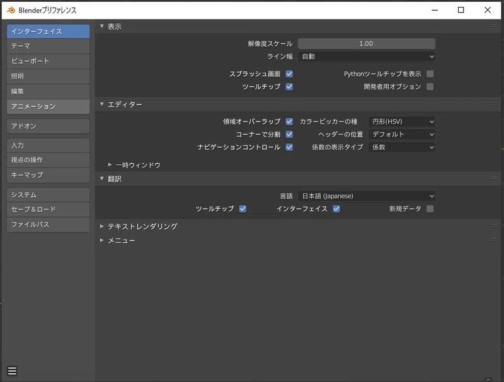The height and width of the screenshot is (382, 504).
Task: Maximize the Blender preferences window
Action: tap(461, 10)
